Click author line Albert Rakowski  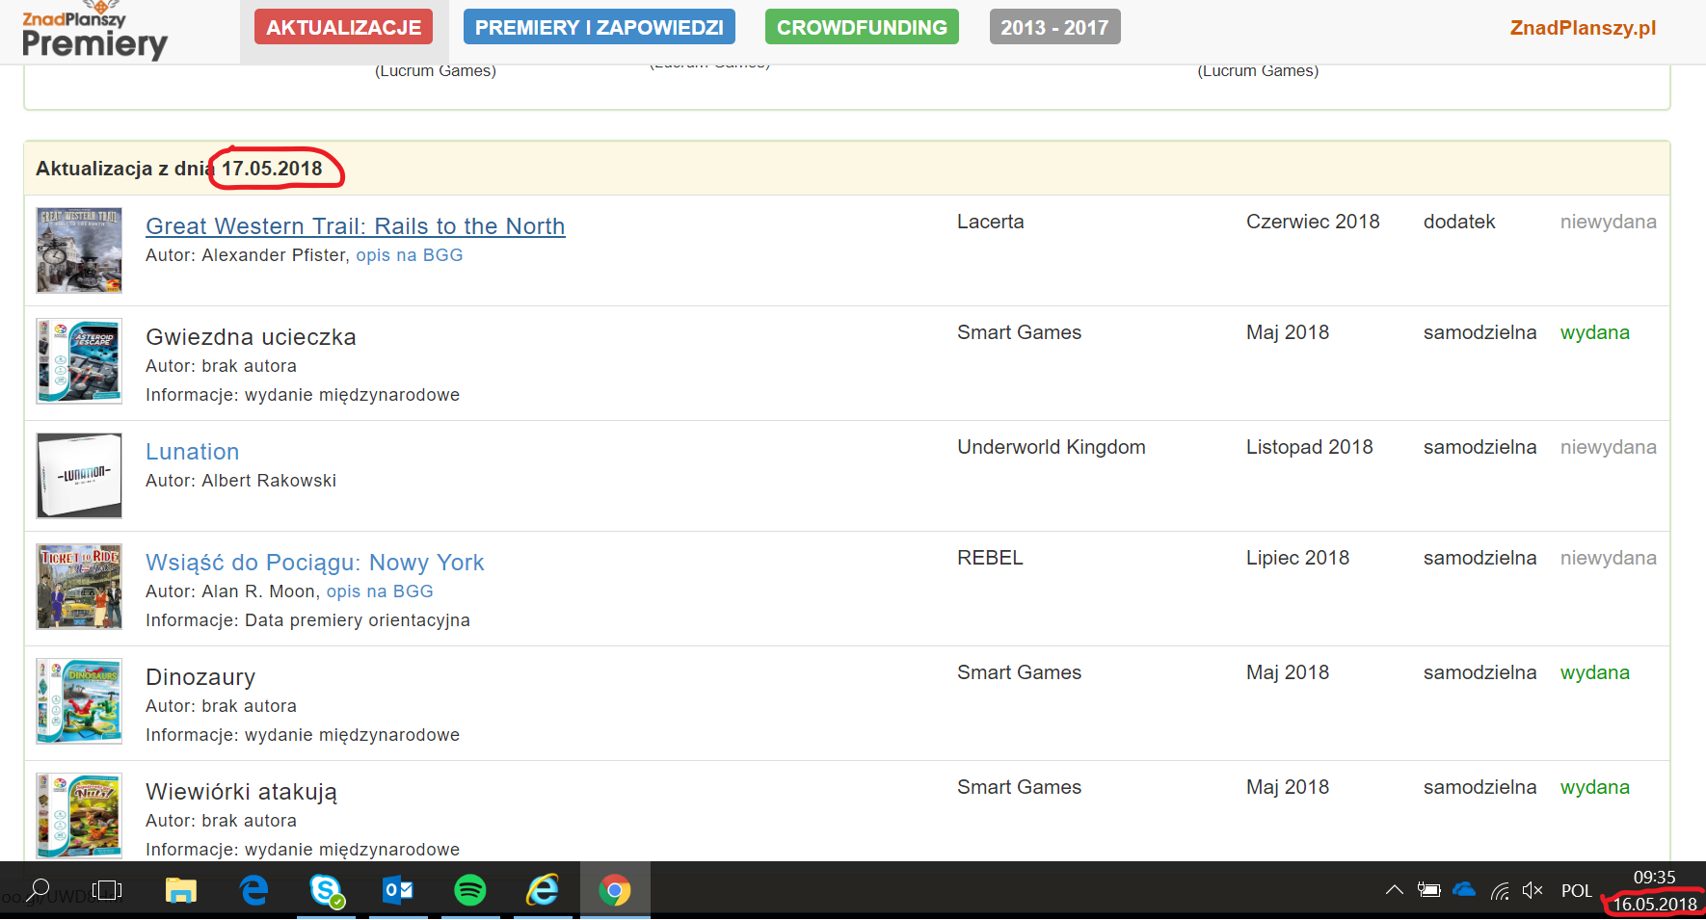[241, 481]
